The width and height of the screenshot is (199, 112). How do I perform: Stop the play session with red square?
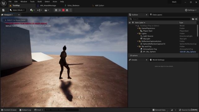63,10
